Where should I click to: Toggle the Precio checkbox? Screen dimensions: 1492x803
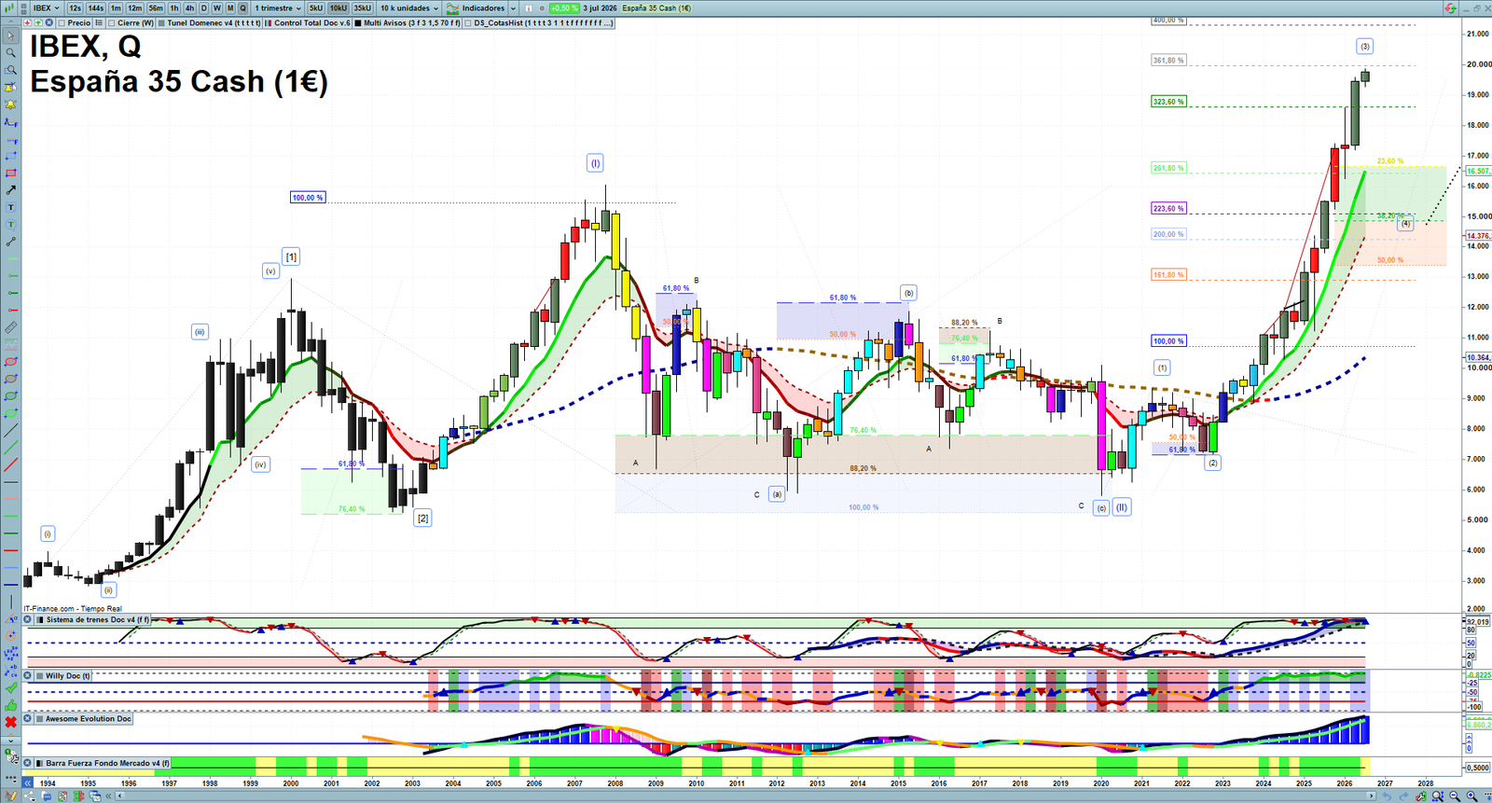tap(62, 22)
